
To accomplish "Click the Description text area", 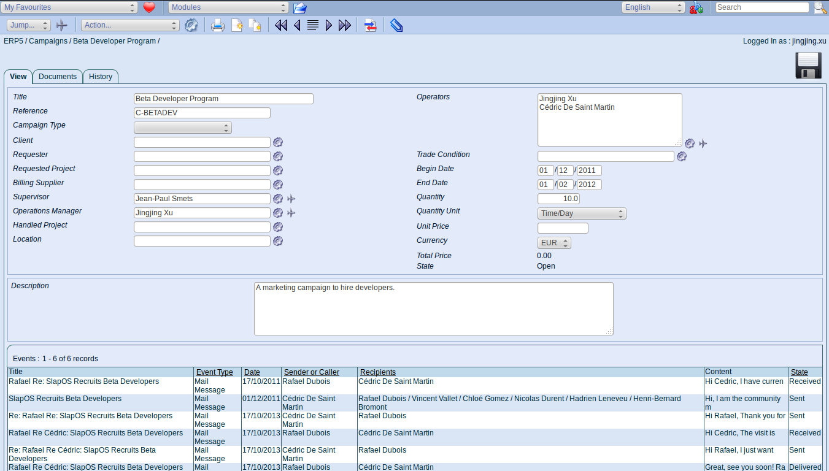I will click(x=434, y=308).
